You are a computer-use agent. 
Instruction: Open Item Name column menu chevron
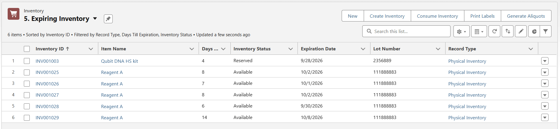click(x=192, y=49)
